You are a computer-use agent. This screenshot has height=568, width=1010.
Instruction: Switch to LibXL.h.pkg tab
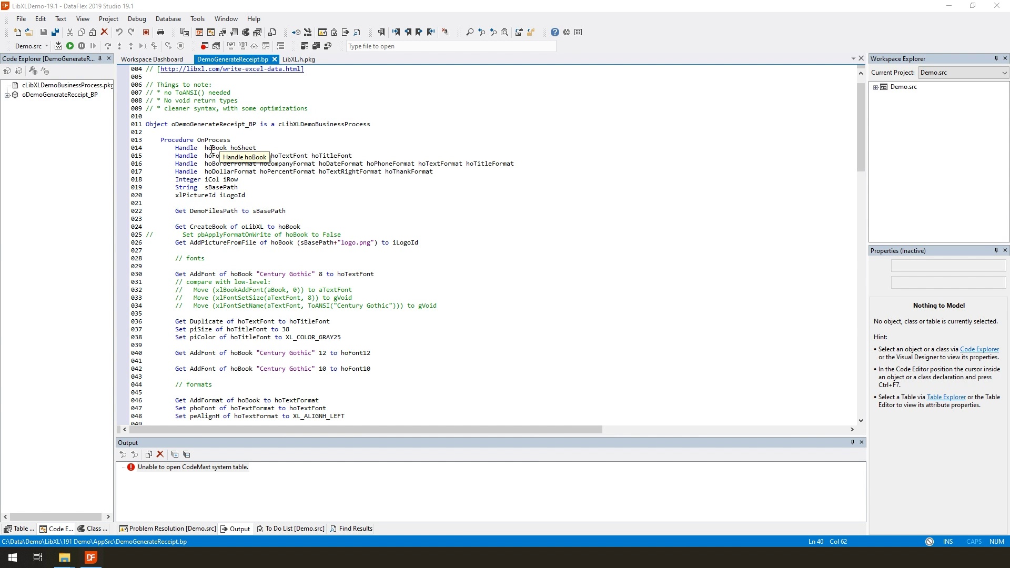point(298,59)
